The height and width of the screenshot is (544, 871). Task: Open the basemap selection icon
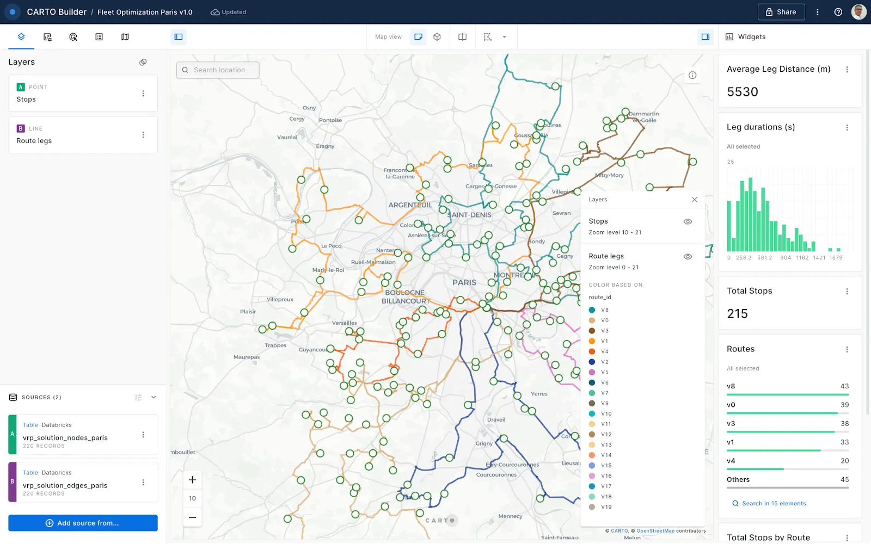(x=125, y=37)
